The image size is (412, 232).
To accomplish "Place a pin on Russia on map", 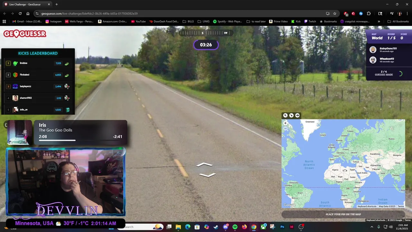I will click(x=391, y=139).
